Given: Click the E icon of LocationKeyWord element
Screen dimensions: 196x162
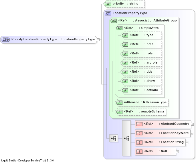Looking at the screenshot, I should [139, 133].
